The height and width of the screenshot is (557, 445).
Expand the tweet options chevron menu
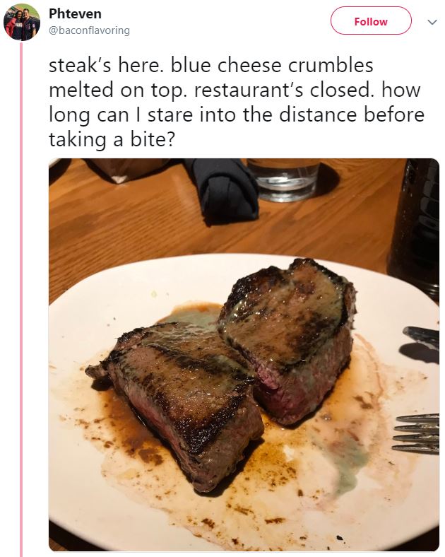pyautogui.click(x=432, y=22)
